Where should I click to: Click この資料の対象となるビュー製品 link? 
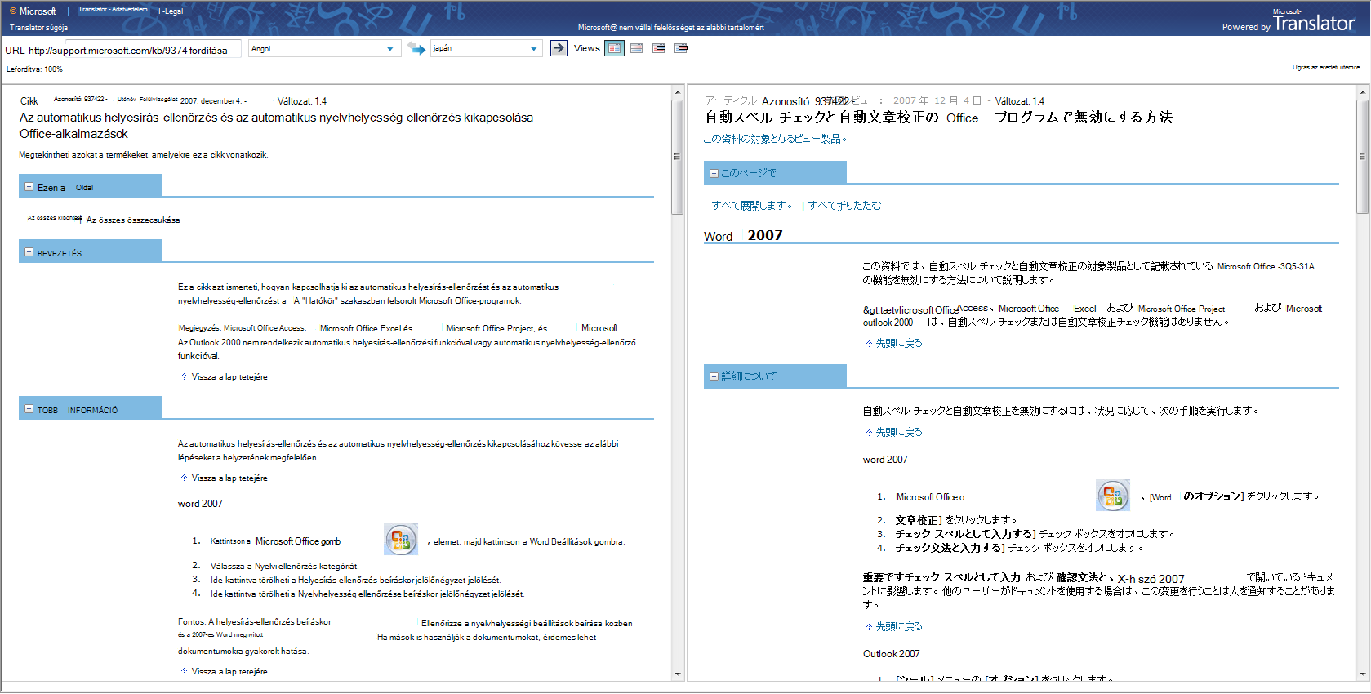775,139
